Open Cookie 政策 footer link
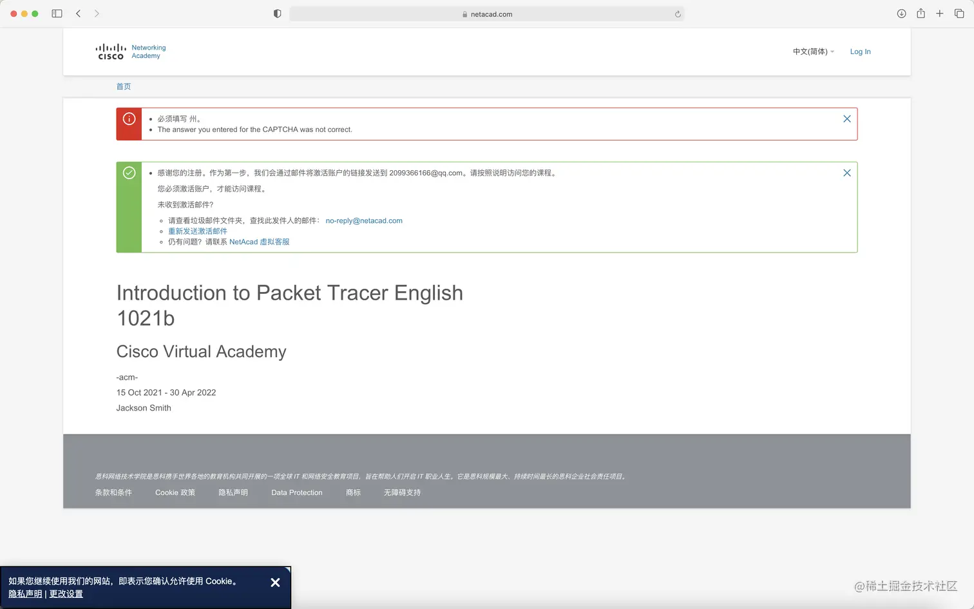 pos(175,492)
